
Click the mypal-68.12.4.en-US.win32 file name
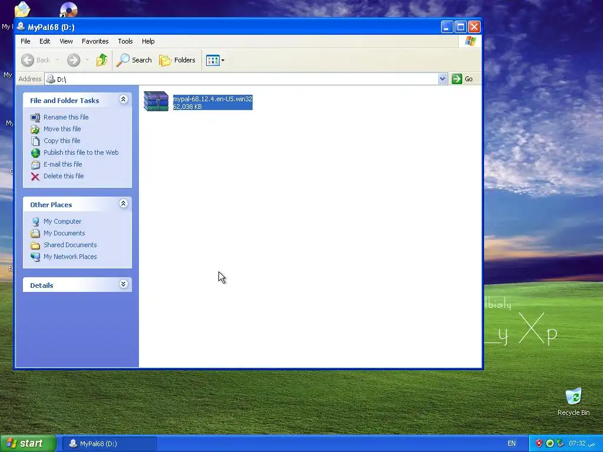pyautogui.click(x=213, y=99)
